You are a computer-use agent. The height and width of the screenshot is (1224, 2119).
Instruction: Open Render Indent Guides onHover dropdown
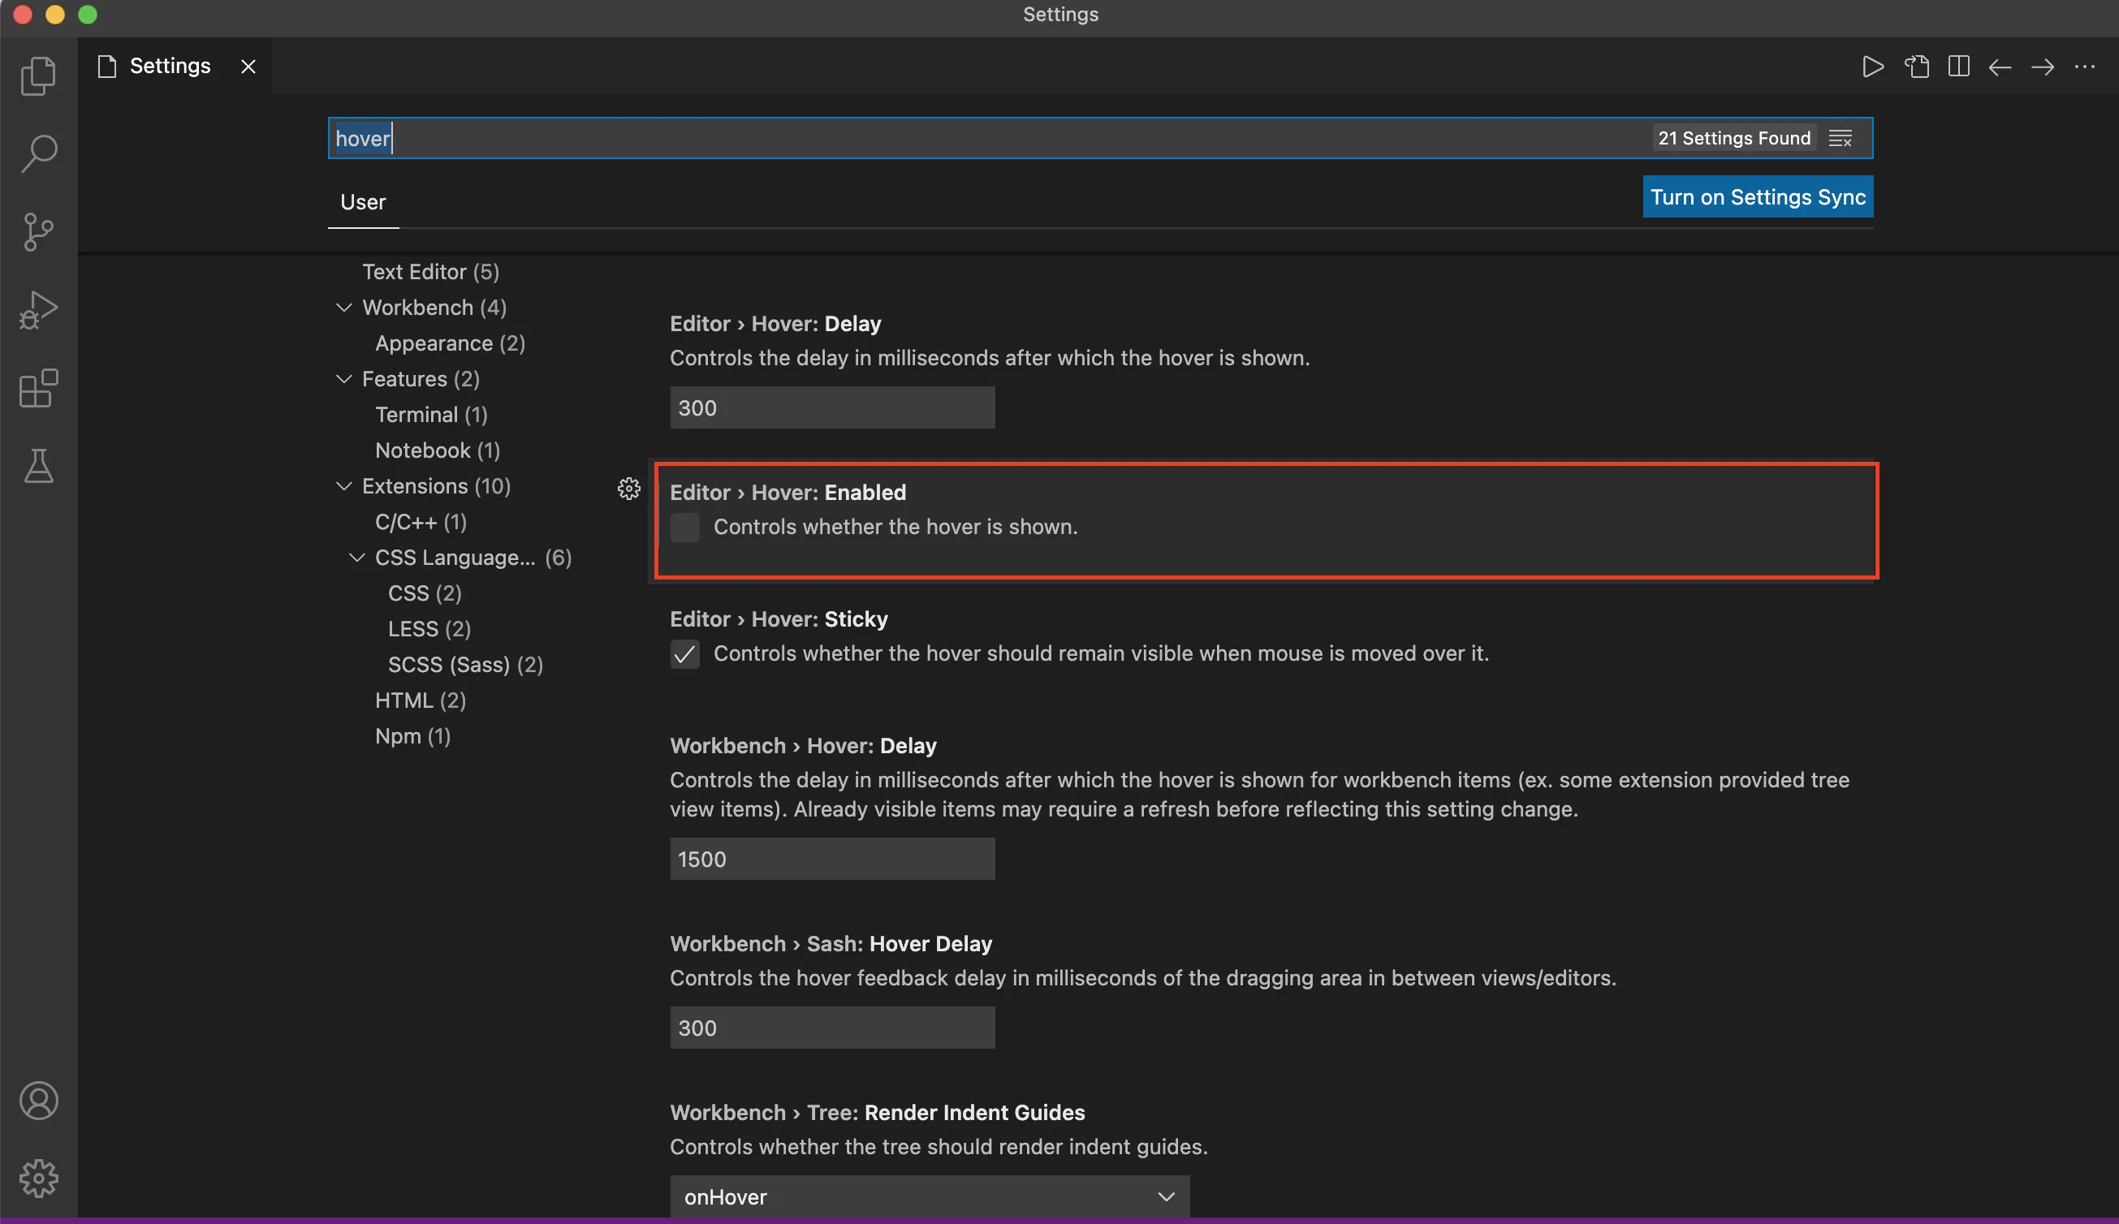point(929,1196)
